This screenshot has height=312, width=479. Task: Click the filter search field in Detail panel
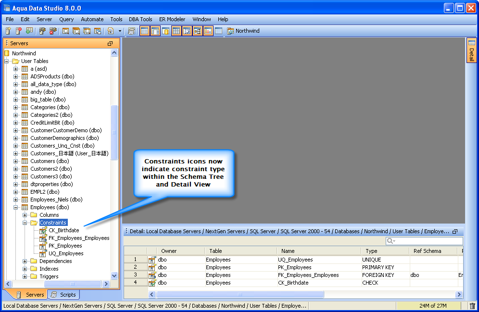click(x=424, y=241)
